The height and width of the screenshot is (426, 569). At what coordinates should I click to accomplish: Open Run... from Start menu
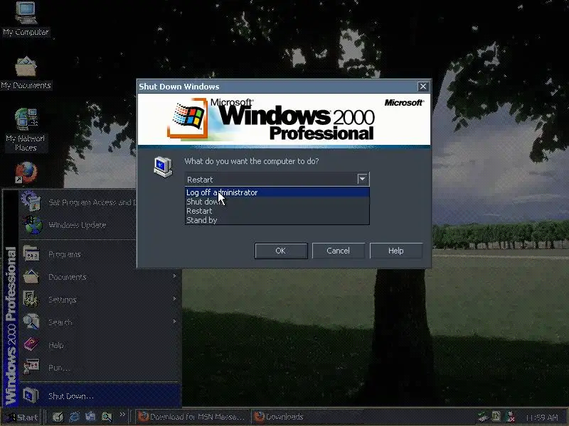click(x=100, y=368)
